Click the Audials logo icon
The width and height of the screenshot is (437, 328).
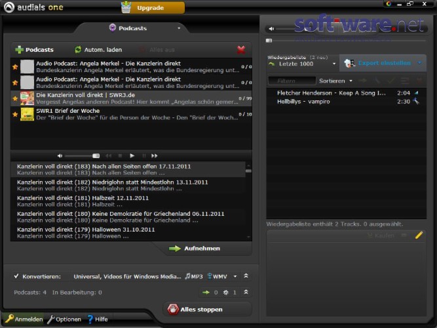click(9, 7)
